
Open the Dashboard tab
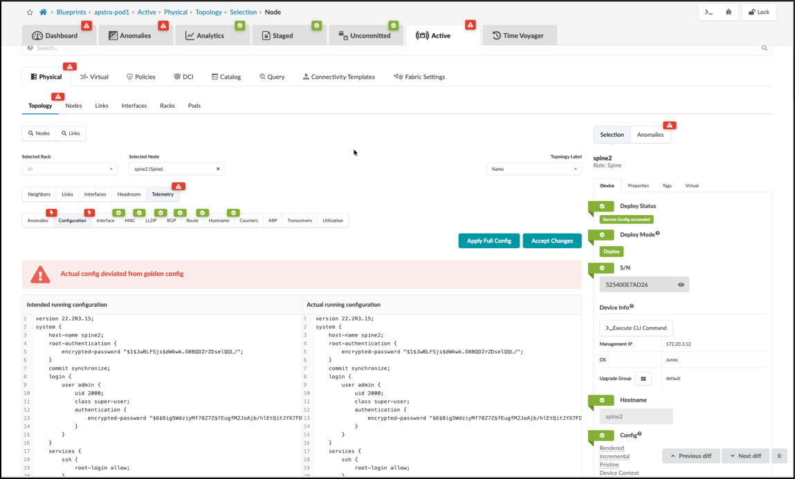point(59,35)
